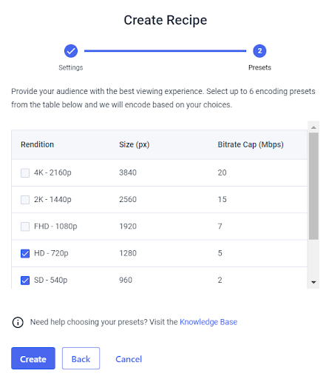Uncheck the HD - 720p rendition checkbox
The image size is (329, 379).
(25, 253)
